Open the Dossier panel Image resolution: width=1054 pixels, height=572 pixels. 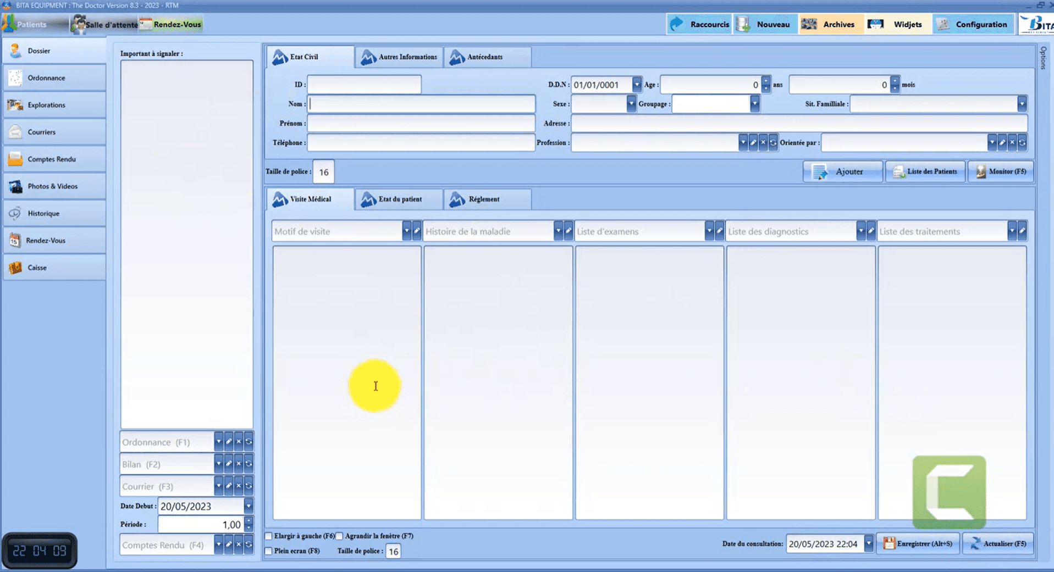pos(38,50)
